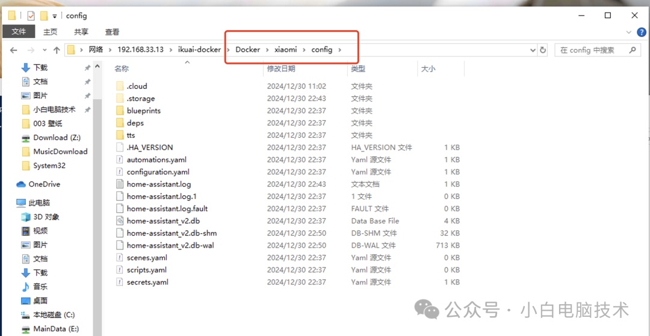The image size is (650, 336).
Task: Select the home-assistant.log file icon
Action: [x=120, y=184]
